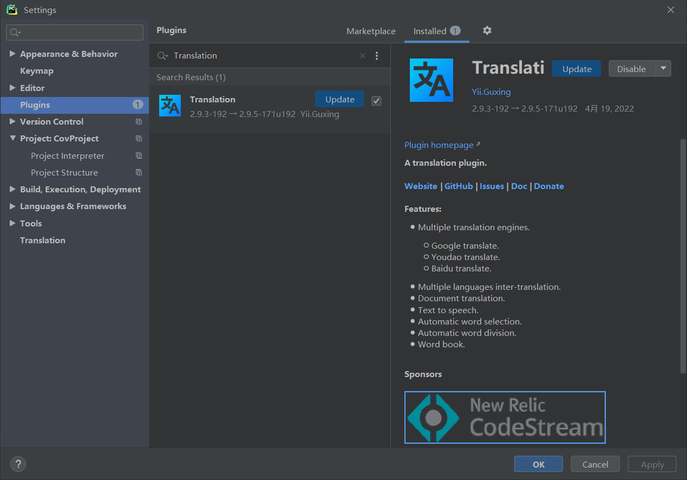Switch to the Marketplace tab
This screenshot has width=687, height=480.
(x=371, y=31)
